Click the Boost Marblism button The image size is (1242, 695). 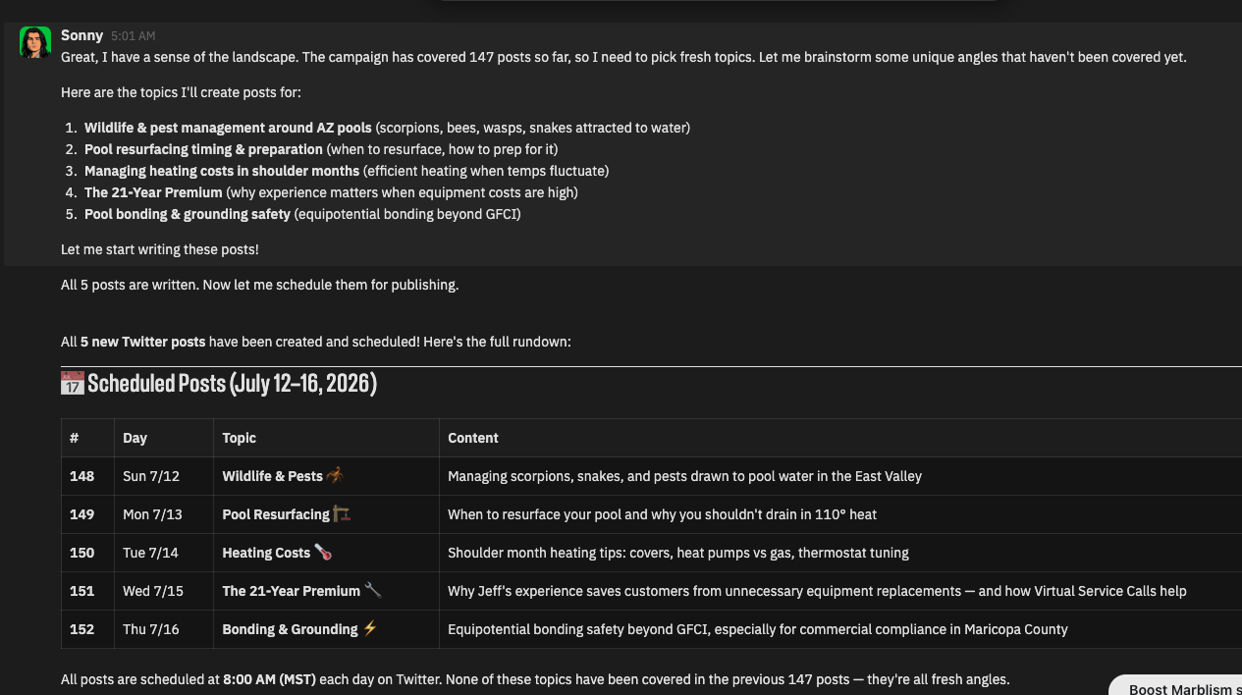[1176, 685]
